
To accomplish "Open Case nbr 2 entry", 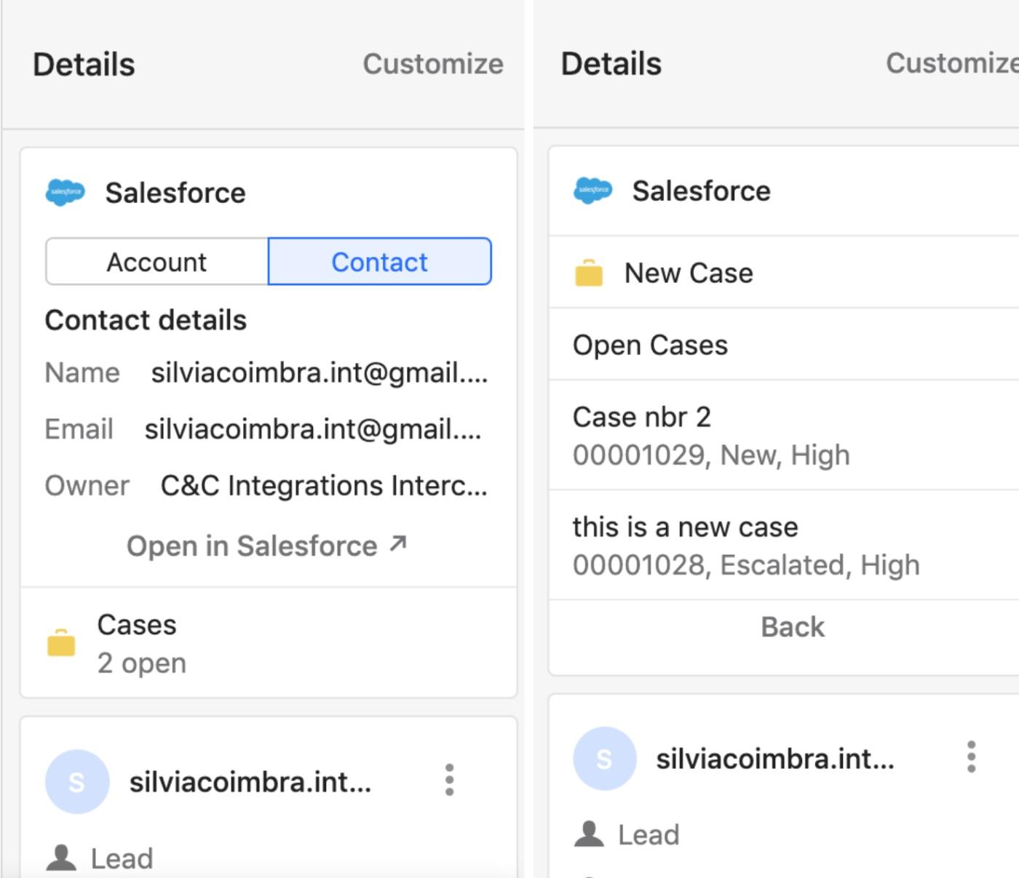I will coord(784,435).
